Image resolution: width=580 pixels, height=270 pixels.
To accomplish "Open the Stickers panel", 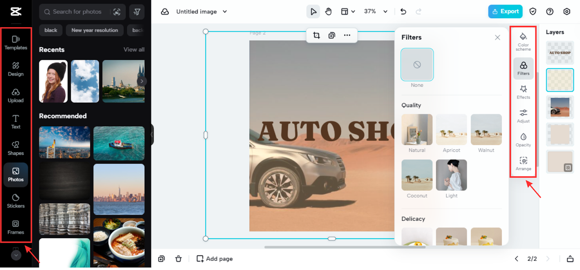I will (x=16, y=201).
